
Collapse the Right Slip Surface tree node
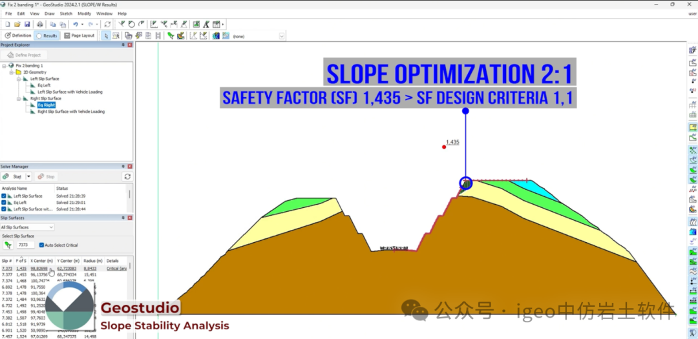coord(19,98)
